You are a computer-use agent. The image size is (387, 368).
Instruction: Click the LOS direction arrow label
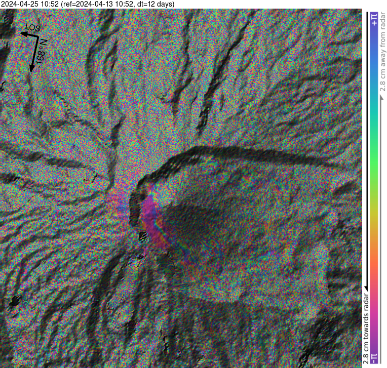pyautogui.click(x=33, y=27)
